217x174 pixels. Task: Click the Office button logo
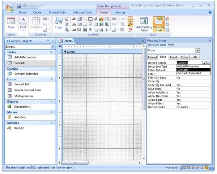point(7,8)
